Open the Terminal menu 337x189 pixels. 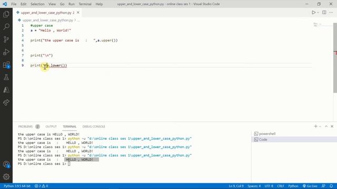[85, 4]
